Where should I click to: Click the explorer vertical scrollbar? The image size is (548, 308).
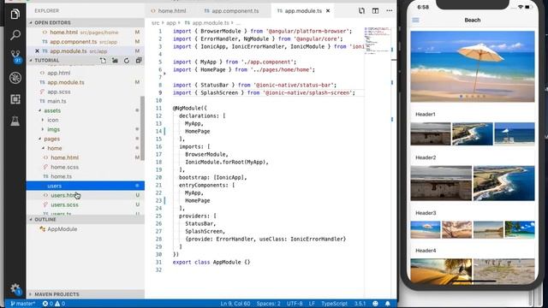(143, 128)
